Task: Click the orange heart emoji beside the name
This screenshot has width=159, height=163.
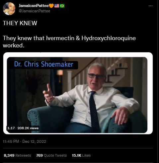Action: pos(51,6)
